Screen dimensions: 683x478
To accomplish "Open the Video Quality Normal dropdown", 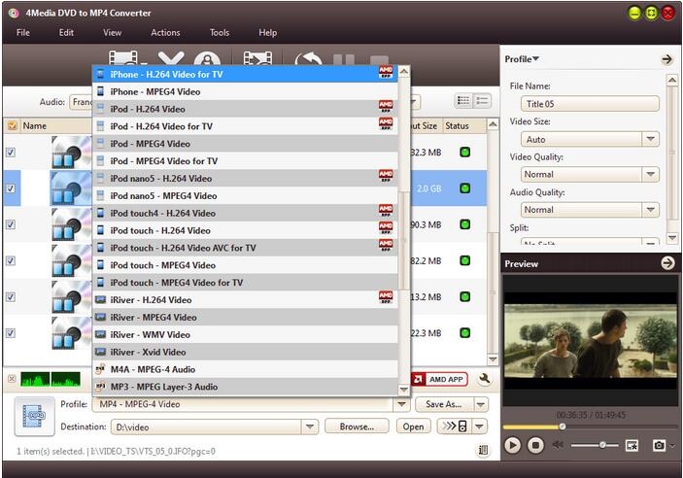I will point(650,174).
